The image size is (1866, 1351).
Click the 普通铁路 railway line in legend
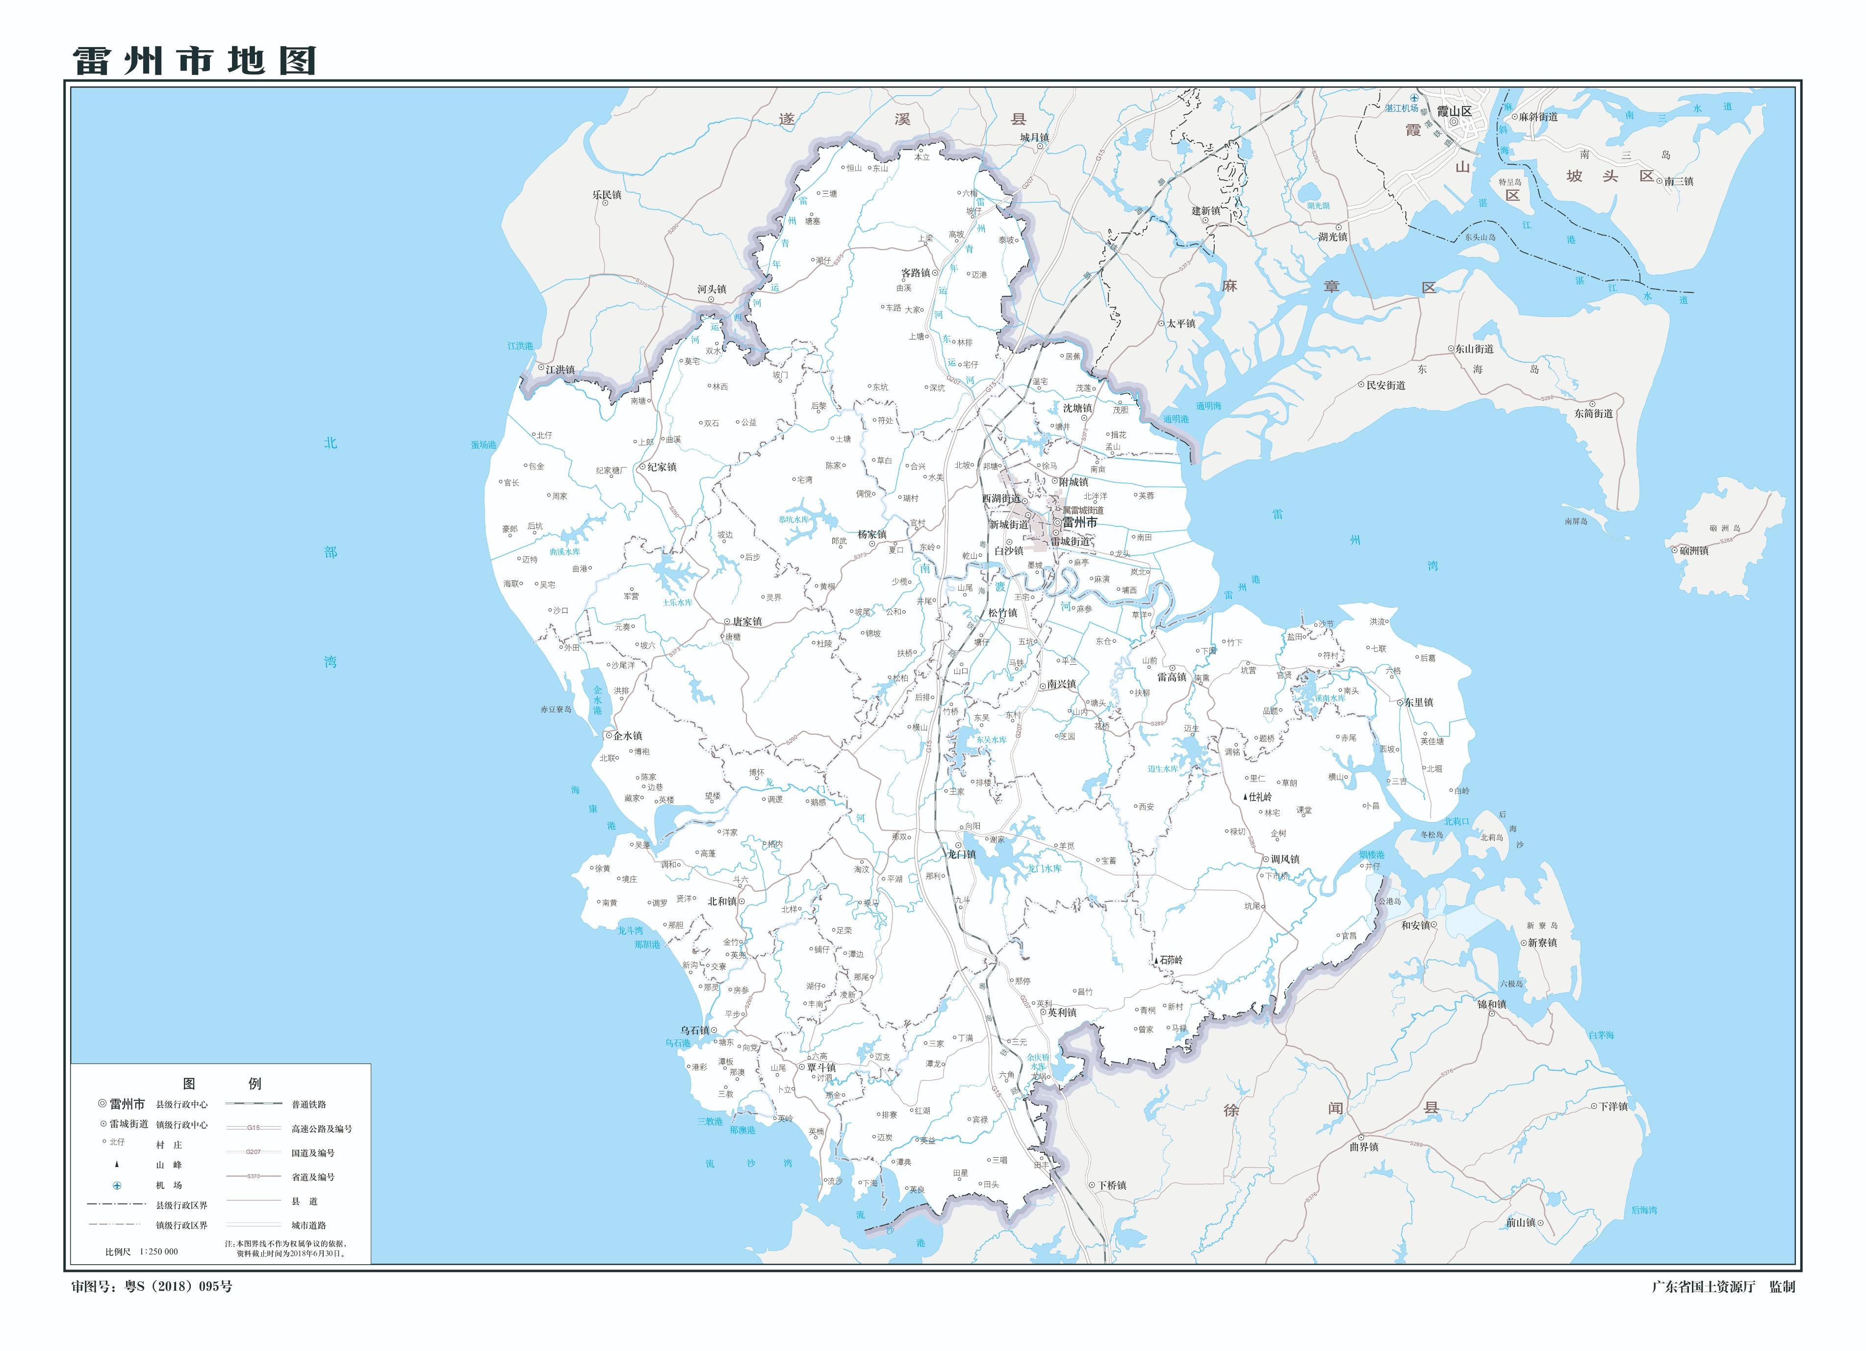click(x=254, y=1104)
